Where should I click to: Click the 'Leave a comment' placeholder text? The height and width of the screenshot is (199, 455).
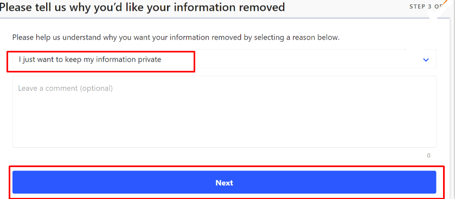tap(65, 88)
